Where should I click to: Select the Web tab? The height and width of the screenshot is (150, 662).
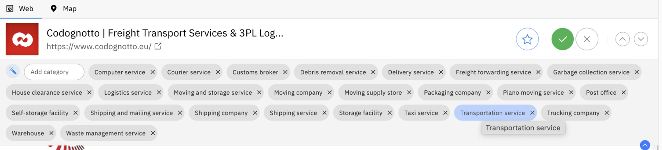click(20, 9)
